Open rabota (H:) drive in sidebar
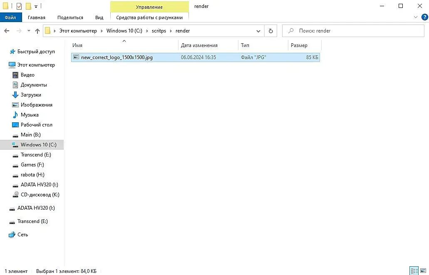The image size is (429, 275). tap(32, 175)
